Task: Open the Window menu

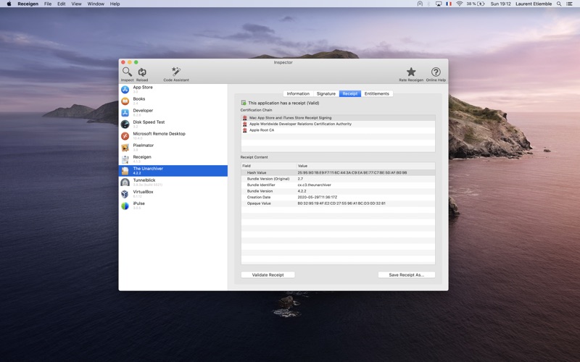Action: [x=96, y=4]
